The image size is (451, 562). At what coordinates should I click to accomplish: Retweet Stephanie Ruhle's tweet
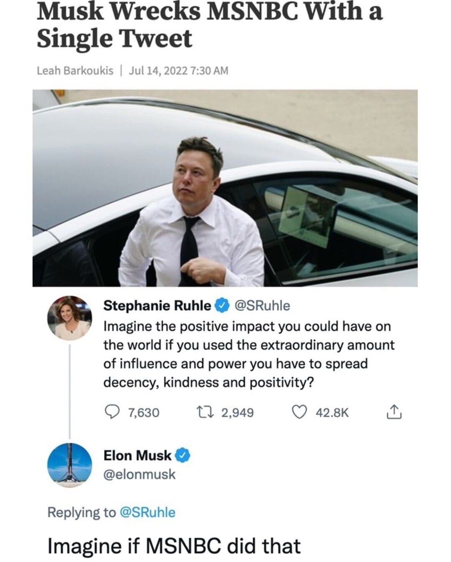point(205,412)
